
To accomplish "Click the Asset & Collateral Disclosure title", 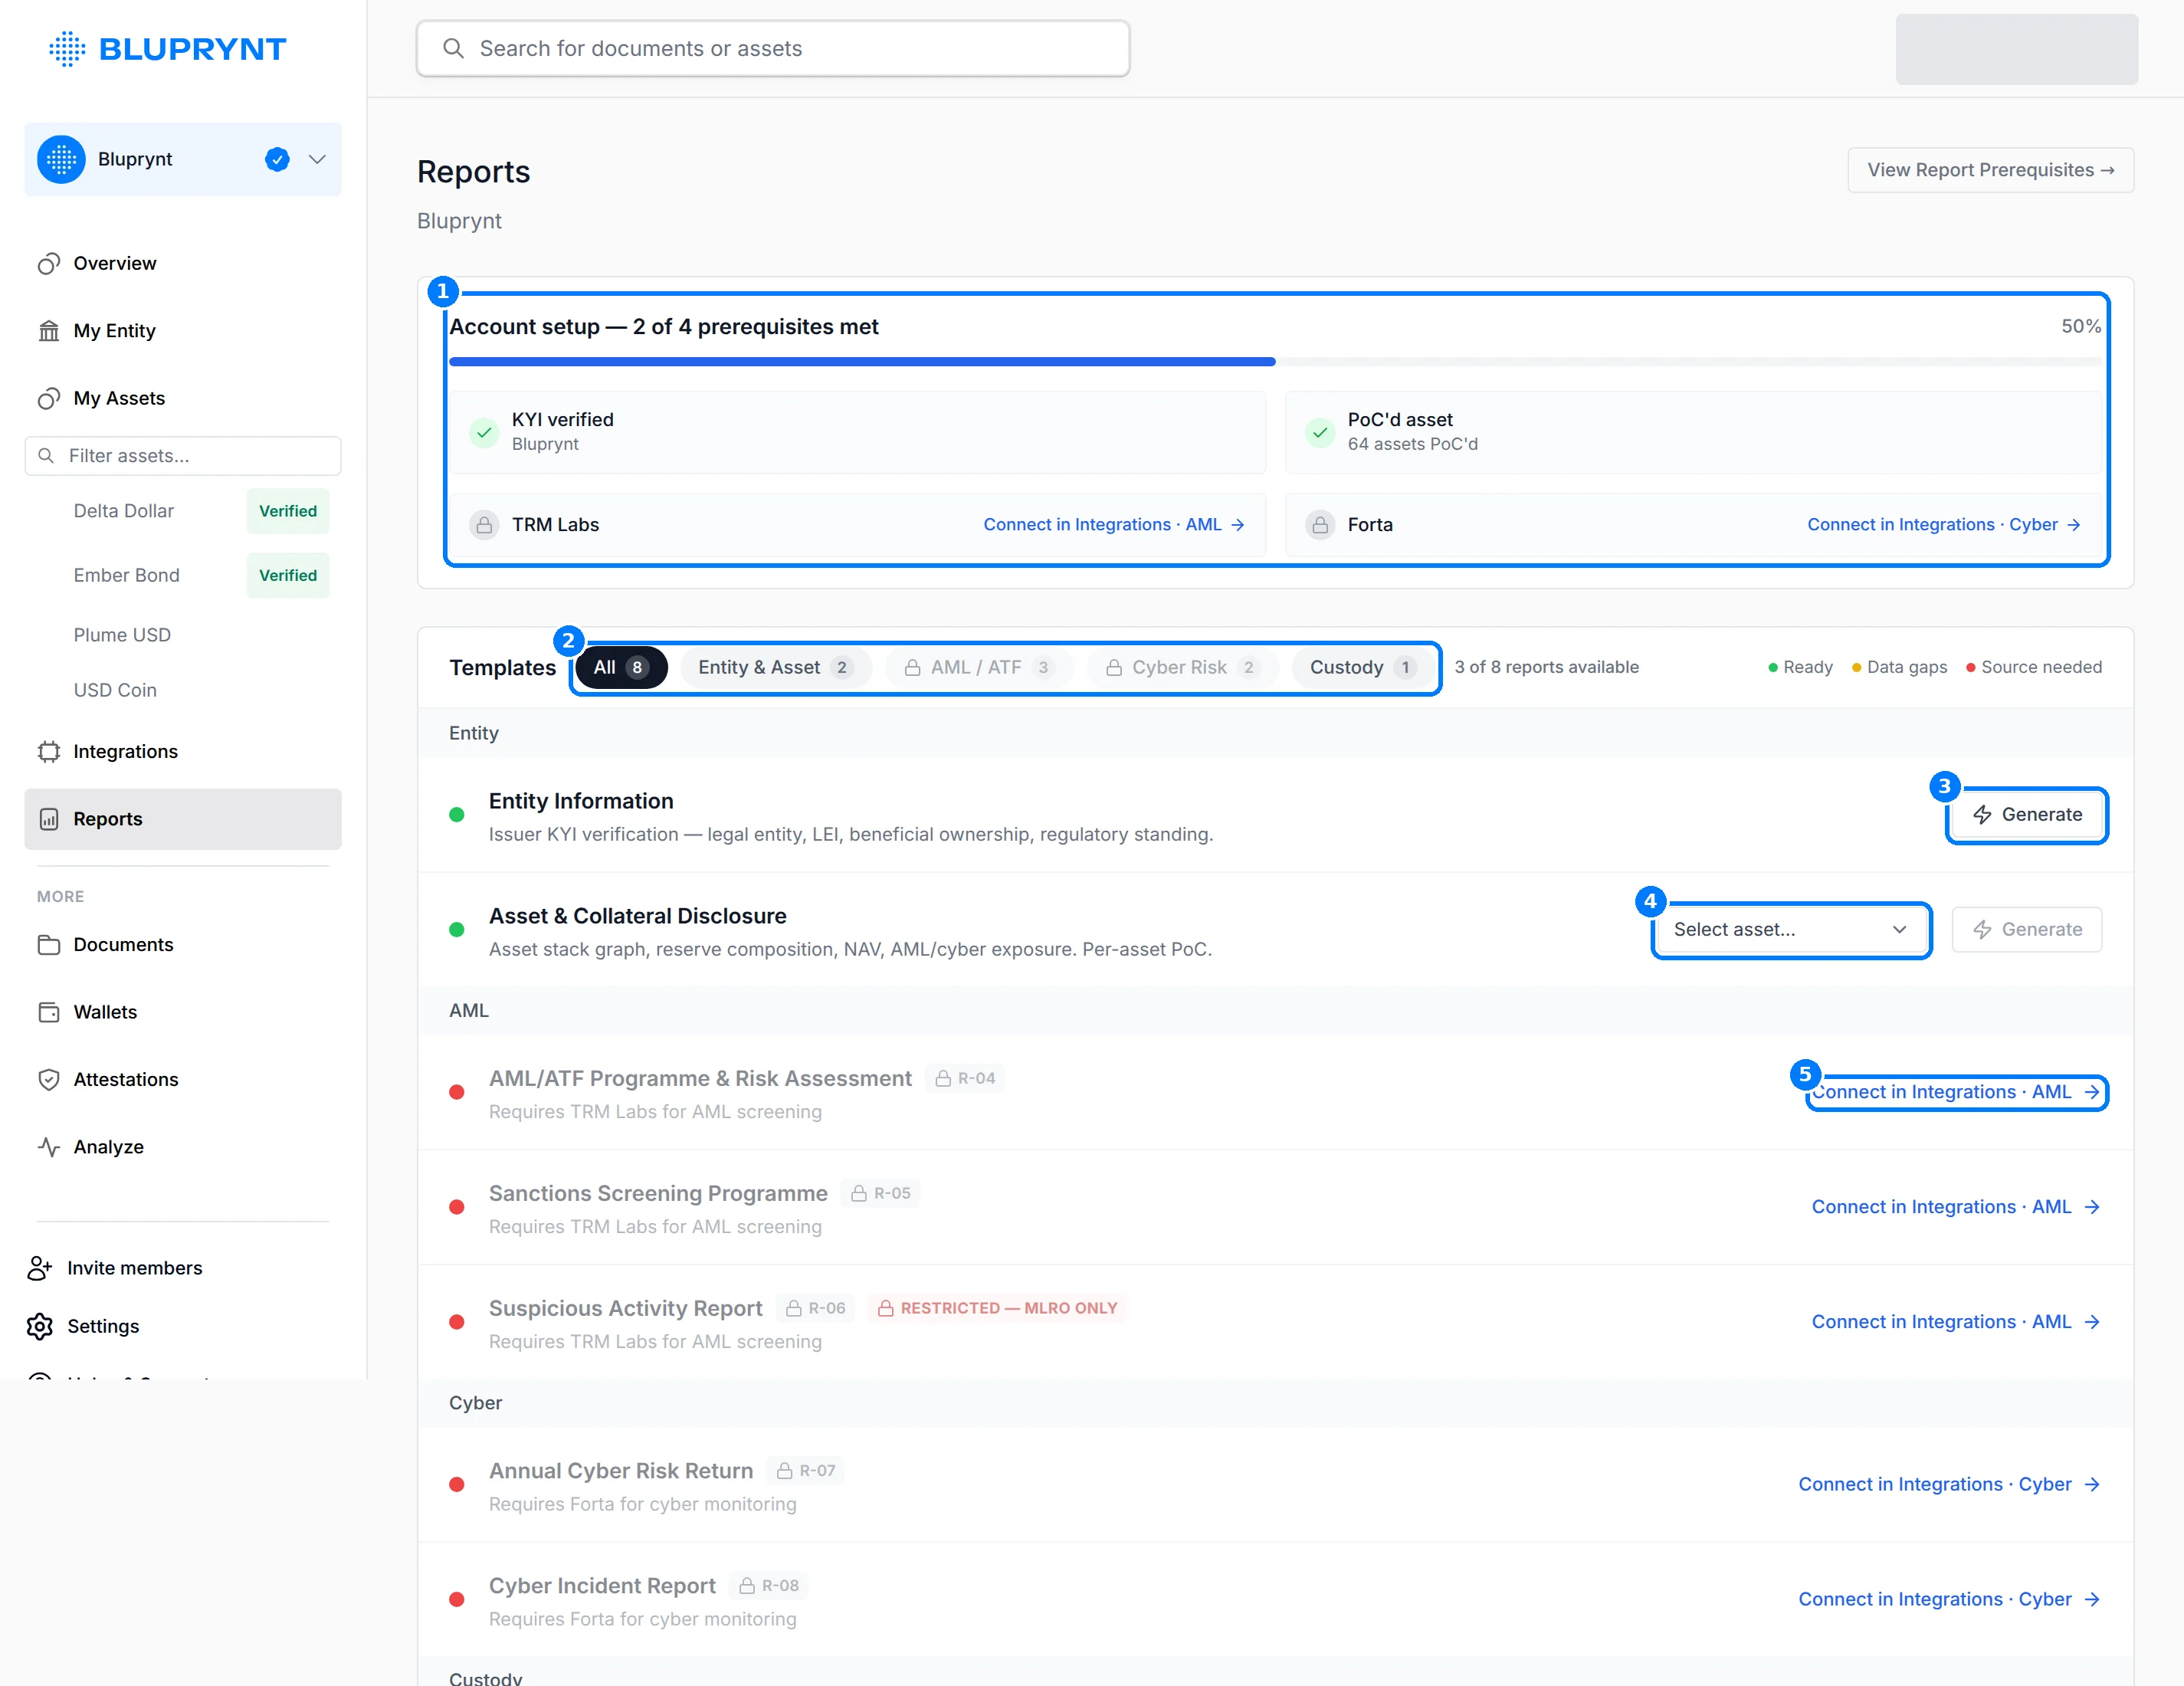I will [x=638, y=916].
